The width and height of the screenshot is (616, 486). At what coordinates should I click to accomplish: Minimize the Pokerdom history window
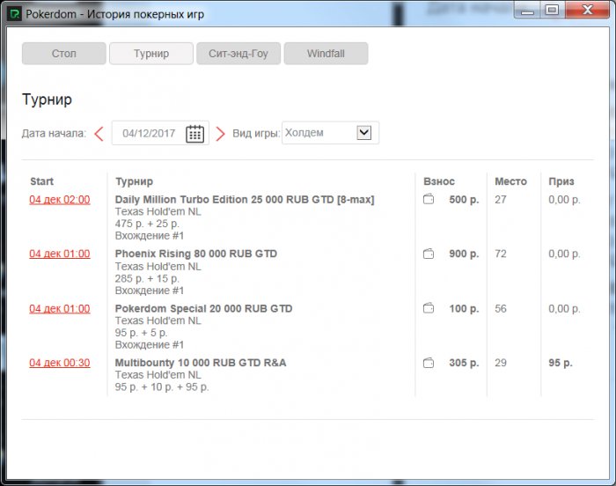pyautogui.click(x=527, y=10)
